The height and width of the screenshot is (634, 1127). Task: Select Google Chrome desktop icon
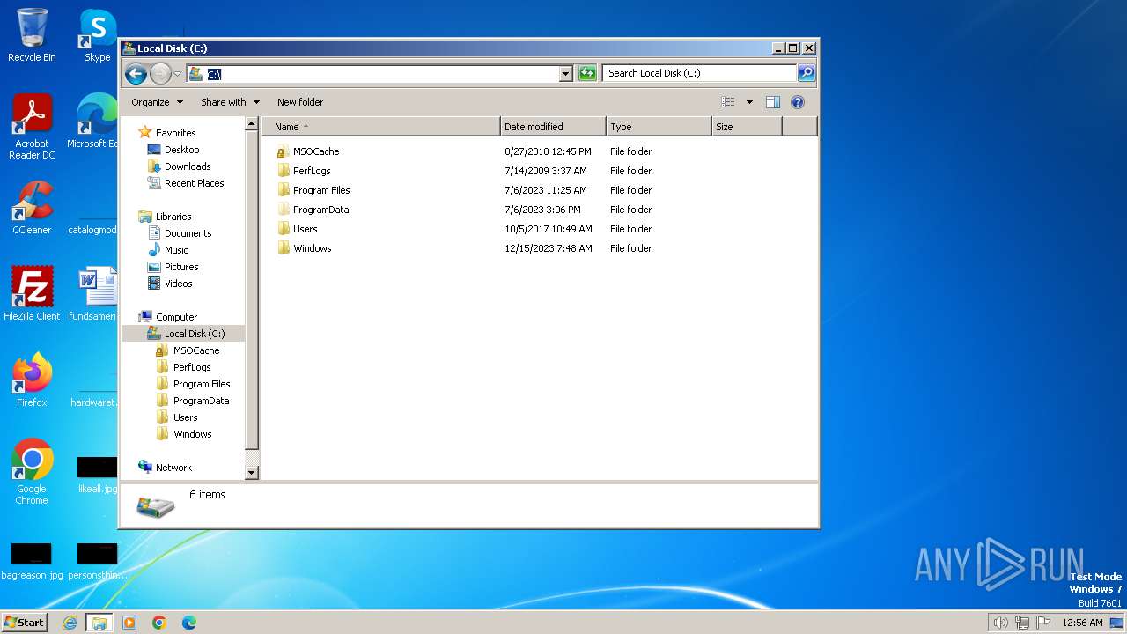(32, 472)
